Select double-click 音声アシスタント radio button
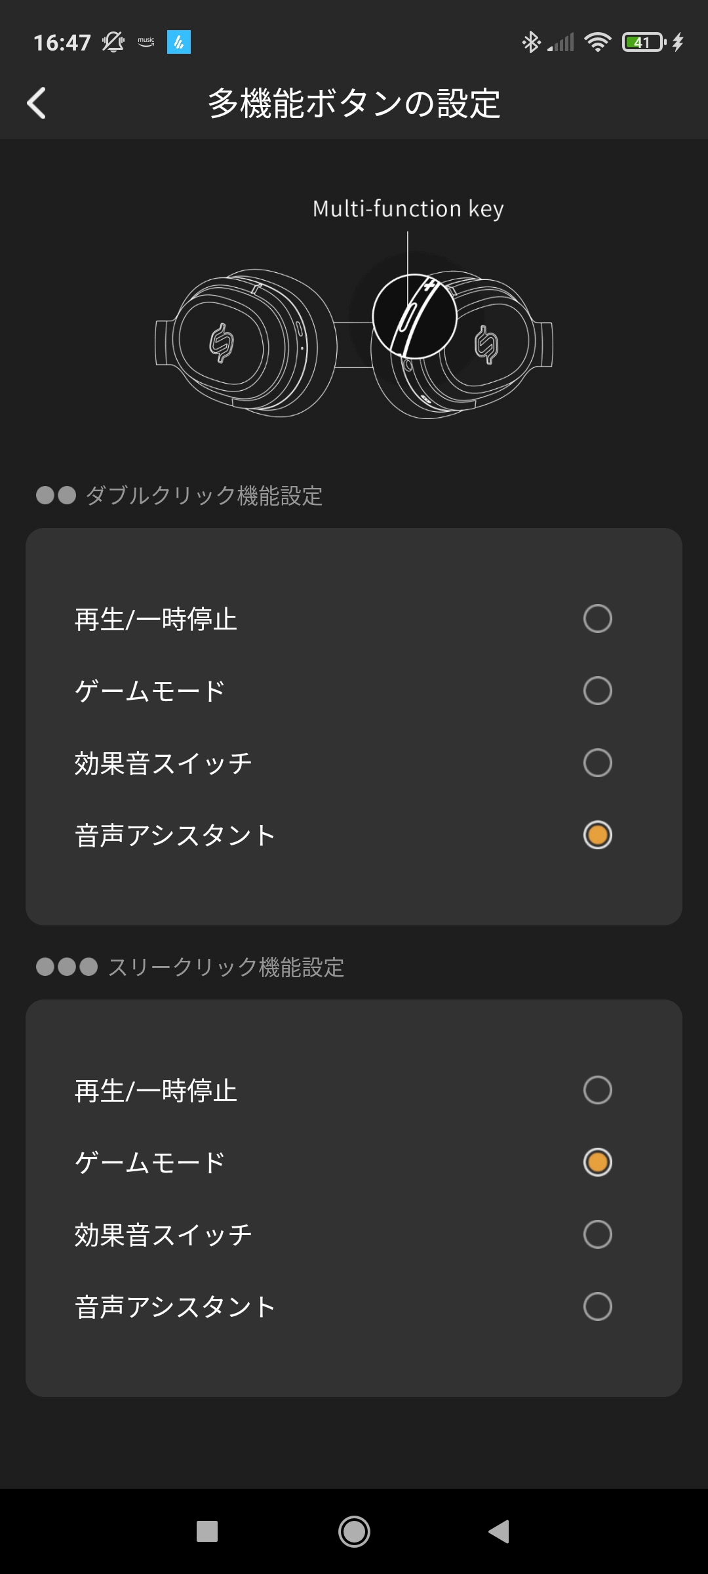The width and height of the screenshot is (708, 1574). click(x=597, y=835)
